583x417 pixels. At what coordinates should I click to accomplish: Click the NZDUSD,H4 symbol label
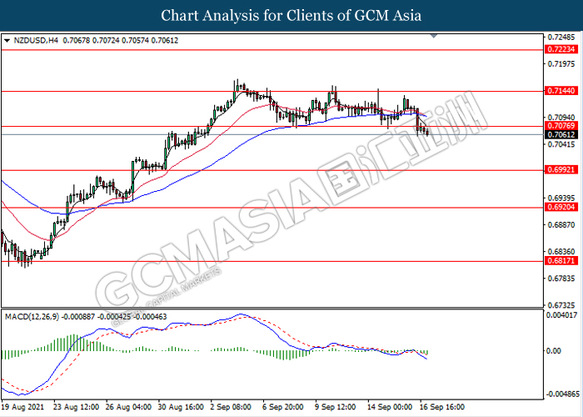pyautogui.click(x=36, y=41)
